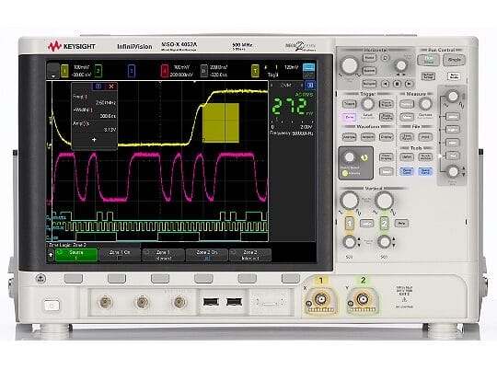Push the Quick Action key

click(x=425, y=157)
